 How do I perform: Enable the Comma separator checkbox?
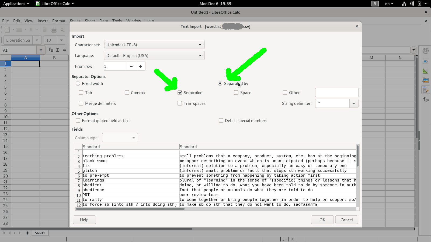pyautogui.click(x=127, y=93)
